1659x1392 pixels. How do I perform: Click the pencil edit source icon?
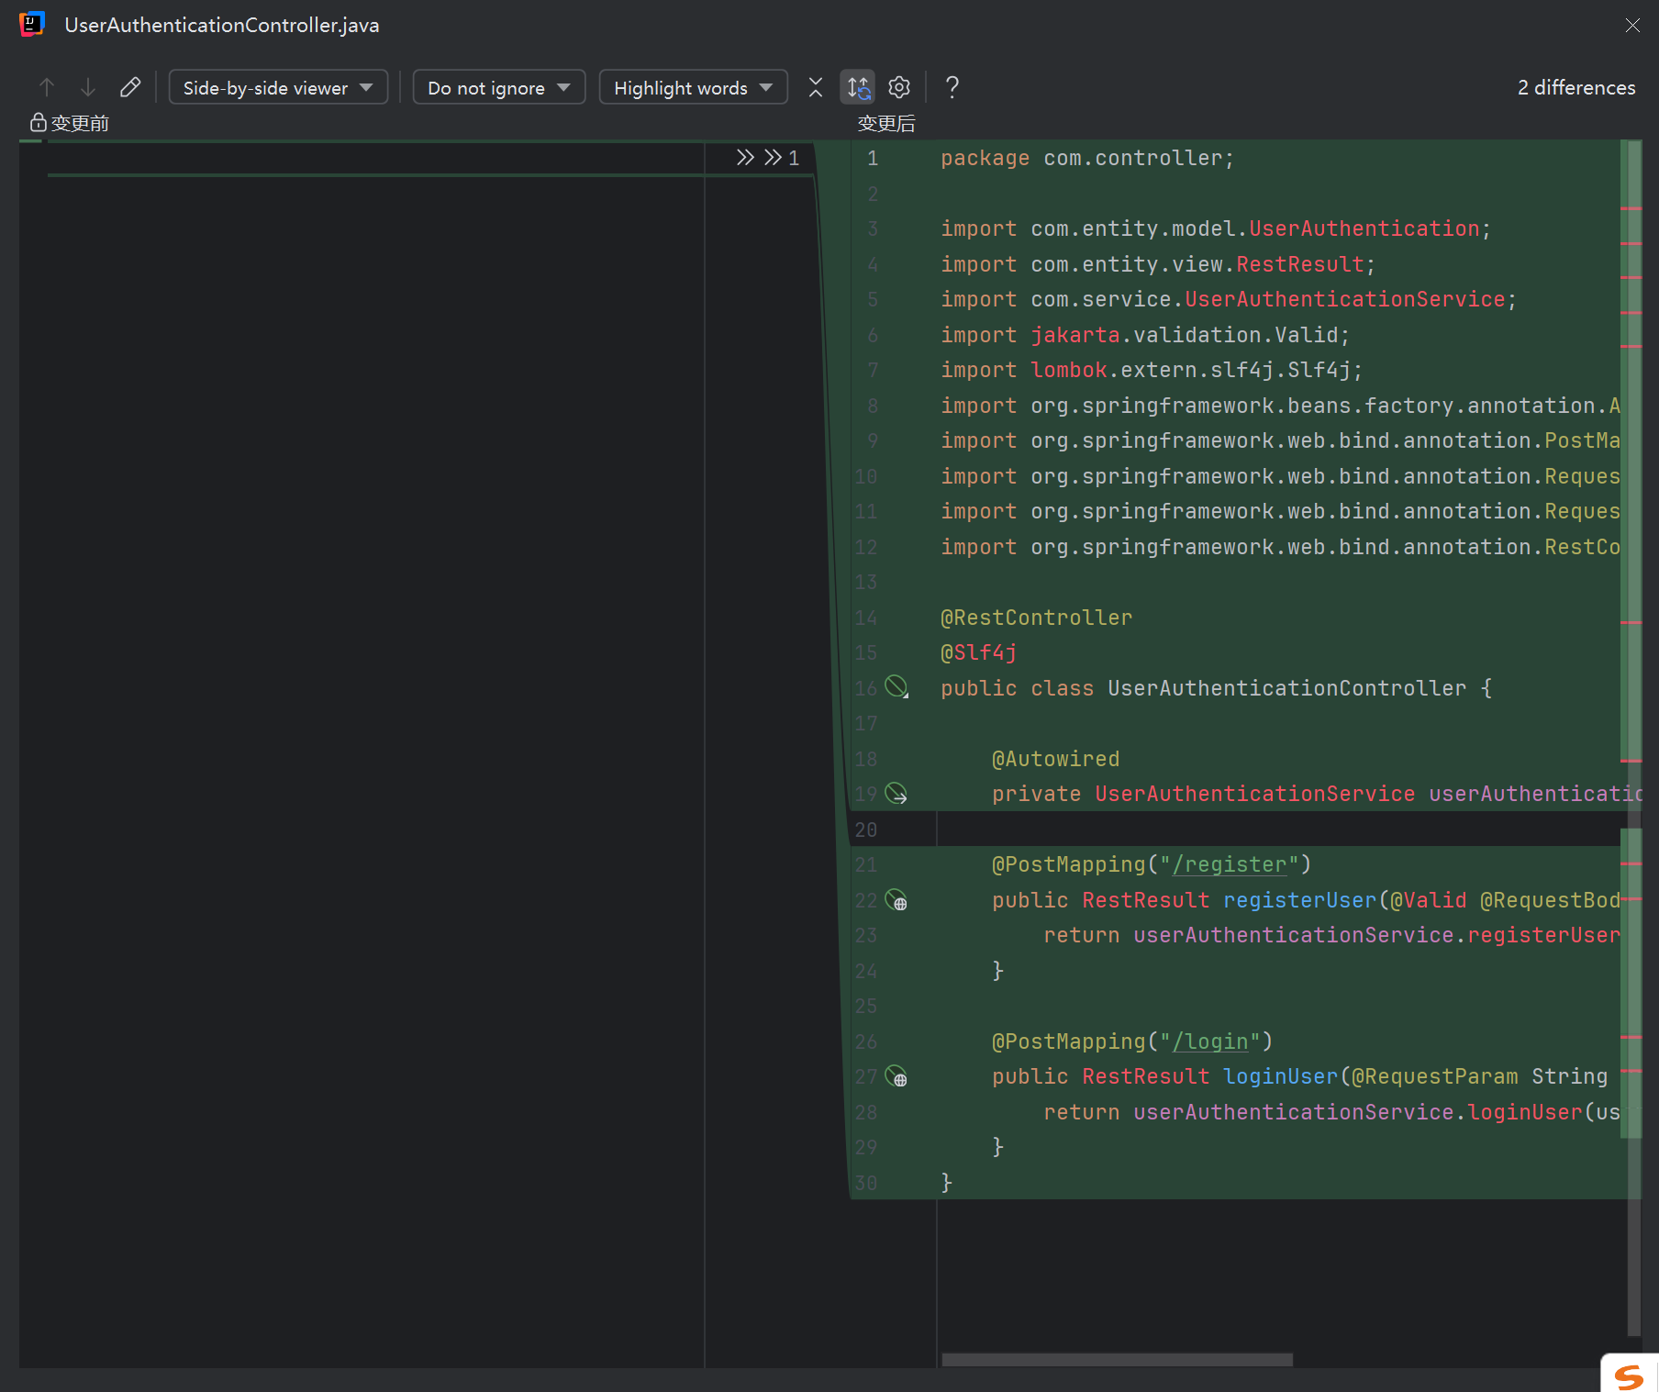[130, 87]
